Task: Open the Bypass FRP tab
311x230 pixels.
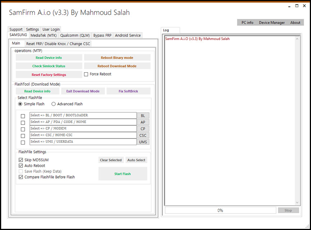Action: click(x=102, y=35)
